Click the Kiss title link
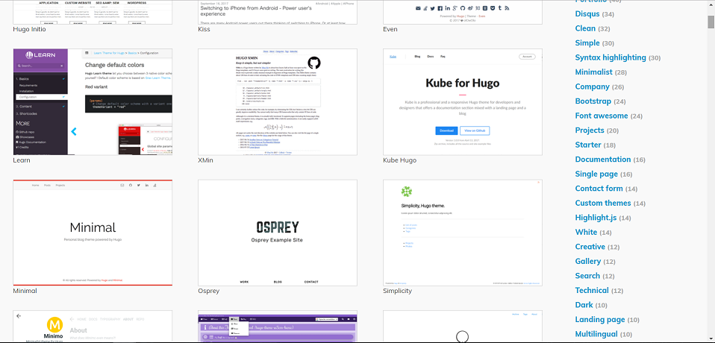715x343 pixels. [x=204, y=29]
